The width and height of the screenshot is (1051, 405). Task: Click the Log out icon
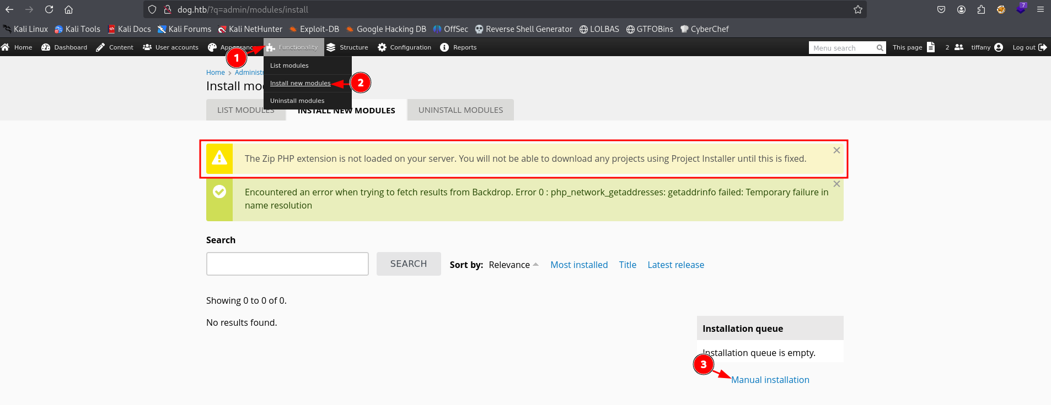[x=1042, y=47]
